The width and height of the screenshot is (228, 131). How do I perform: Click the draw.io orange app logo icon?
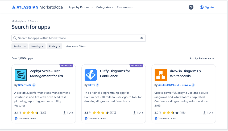click(161, 75)
